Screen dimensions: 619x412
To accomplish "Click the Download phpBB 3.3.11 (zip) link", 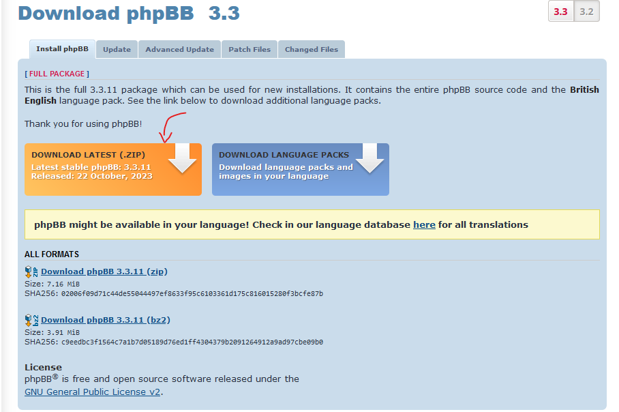I will click(x=104, y=271).
